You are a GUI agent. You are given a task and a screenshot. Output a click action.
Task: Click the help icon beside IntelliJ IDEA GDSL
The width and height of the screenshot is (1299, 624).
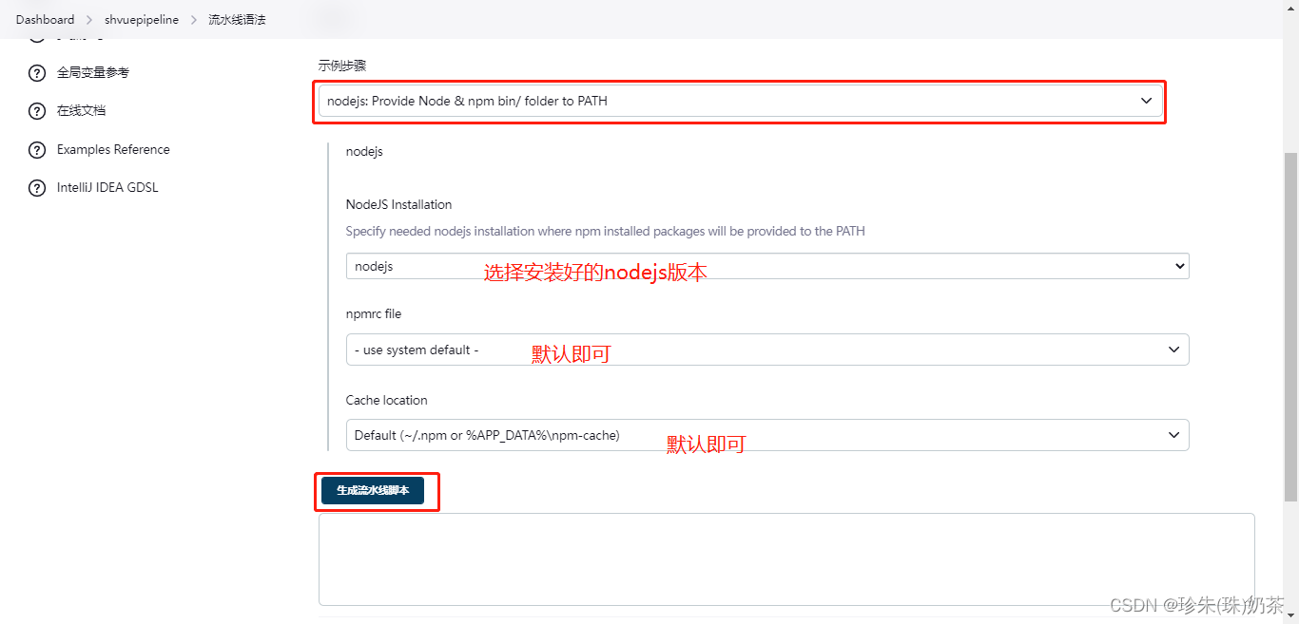click(36, 187)
